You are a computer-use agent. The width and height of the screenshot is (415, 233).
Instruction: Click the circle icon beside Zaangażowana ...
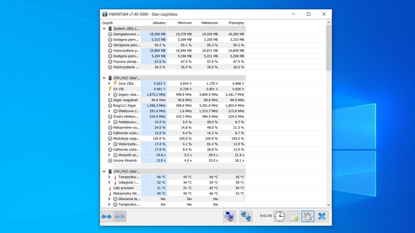[110, 34]
